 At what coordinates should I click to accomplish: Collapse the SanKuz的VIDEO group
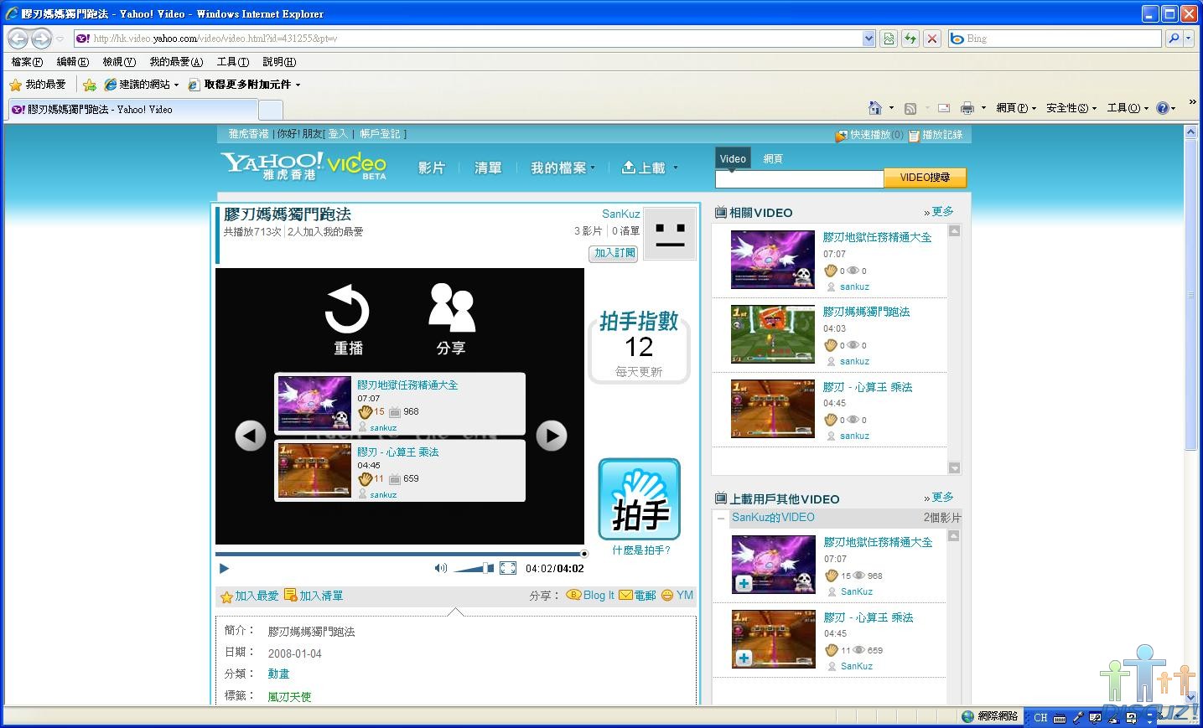tap(721, 518)
